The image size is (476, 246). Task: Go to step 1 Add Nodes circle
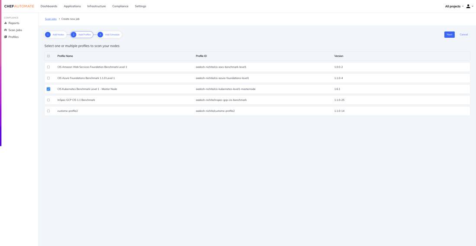click(x=48, y=35)
